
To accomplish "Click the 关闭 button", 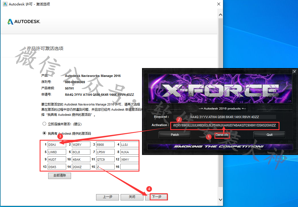I will point(132,197).
